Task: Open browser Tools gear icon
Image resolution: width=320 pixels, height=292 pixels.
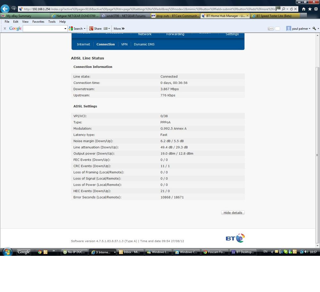Action: pyautogui.click(x=316, y=9)
